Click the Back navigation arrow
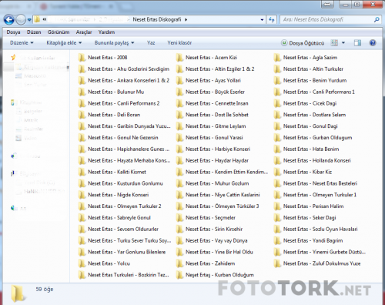Screen dimensions: 385x305 click(x=9, y=20)
